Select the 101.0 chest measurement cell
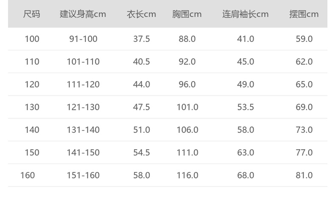 (x=187, y=107)
